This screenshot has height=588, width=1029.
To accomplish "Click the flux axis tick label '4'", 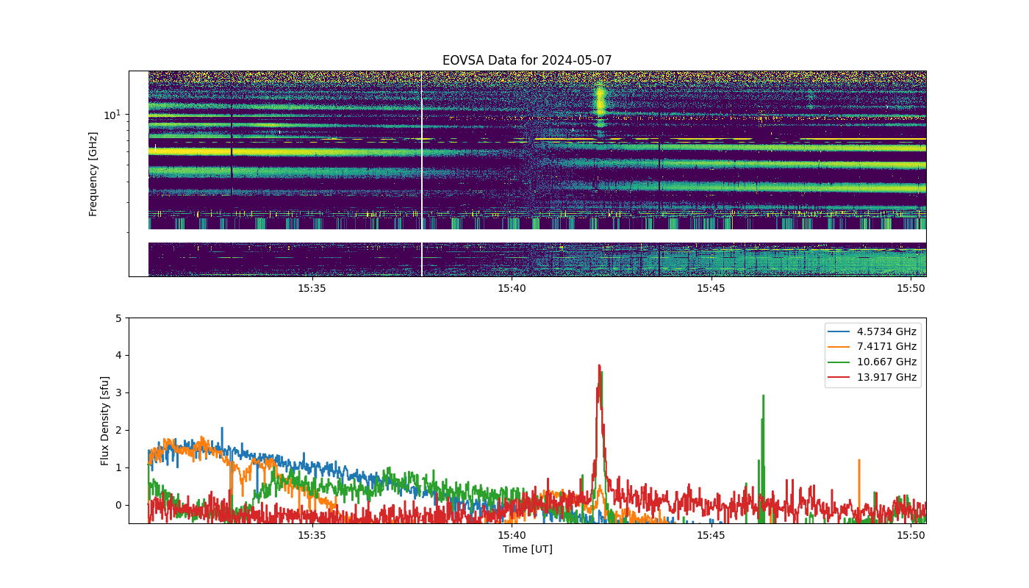I will [x=118, y=356].
